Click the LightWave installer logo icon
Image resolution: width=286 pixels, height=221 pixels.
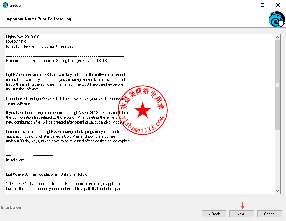pos(277,19)
